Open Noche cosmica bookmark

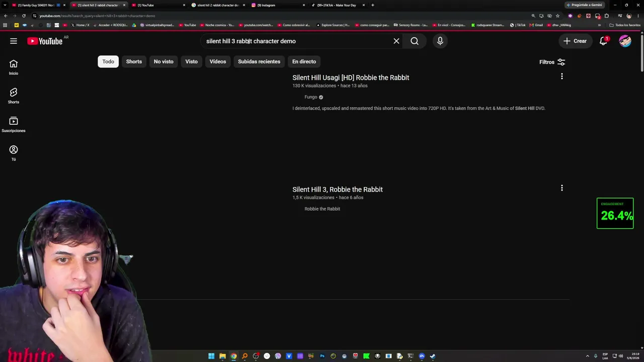click(217, 25)
